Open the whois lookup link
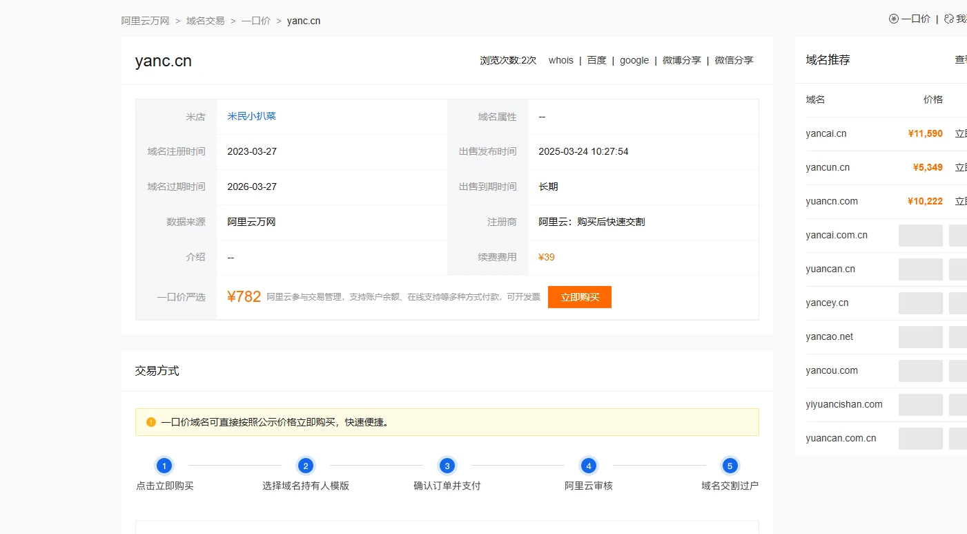 [x=560, y=61]
